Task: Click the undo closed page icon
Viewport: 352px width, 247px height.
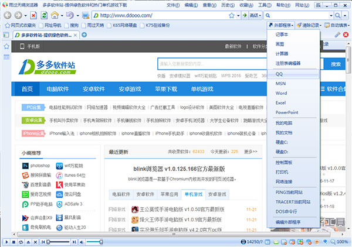Action: pyautogui.click(x=70, y=15)
